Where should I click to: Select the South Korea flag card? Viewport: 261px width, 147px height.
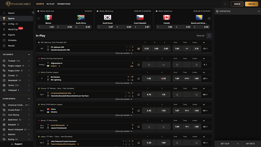tap(107, 17)
